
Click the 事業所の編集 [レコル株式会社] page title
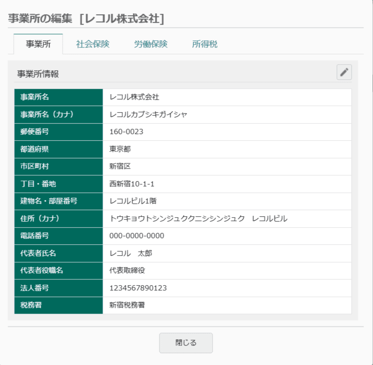click(86, 19)
